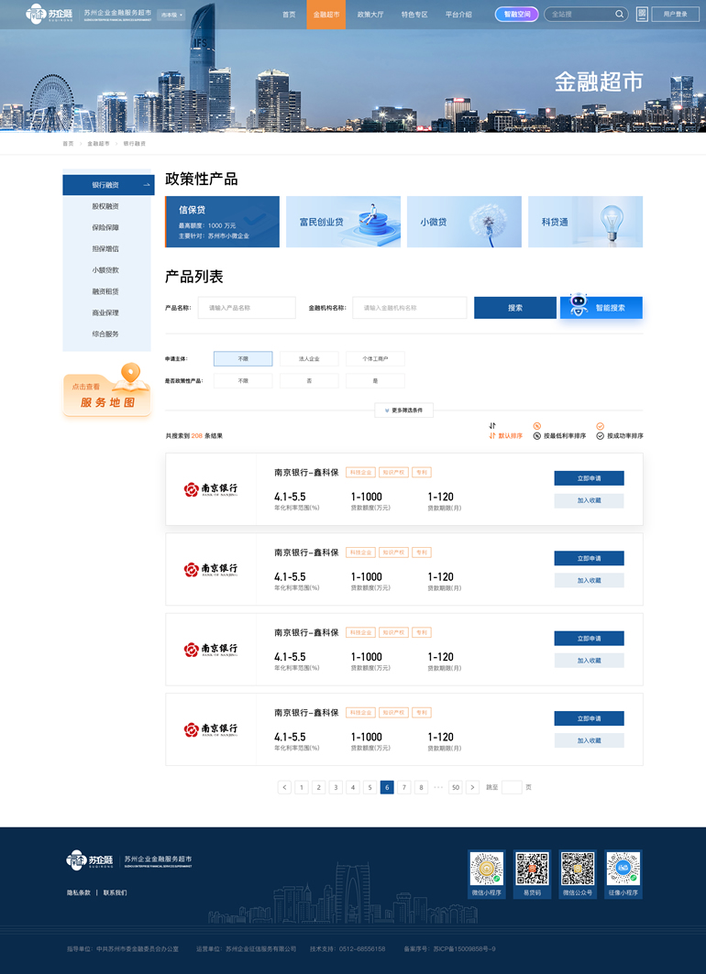
Task: Open 政策大厅 in the top navigation
Action: 370,15
